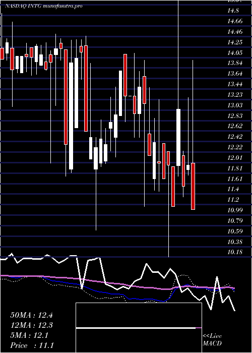The height and width of the screenshot is (353, 252).
Task: Click the 10.38 price axis label
Action: tap(235, 242)
